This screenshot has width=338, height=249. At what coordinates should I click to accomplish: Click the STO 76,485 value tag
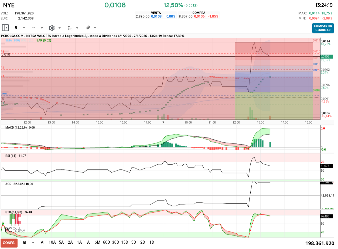pyautogui.click(x=327, y=216)
